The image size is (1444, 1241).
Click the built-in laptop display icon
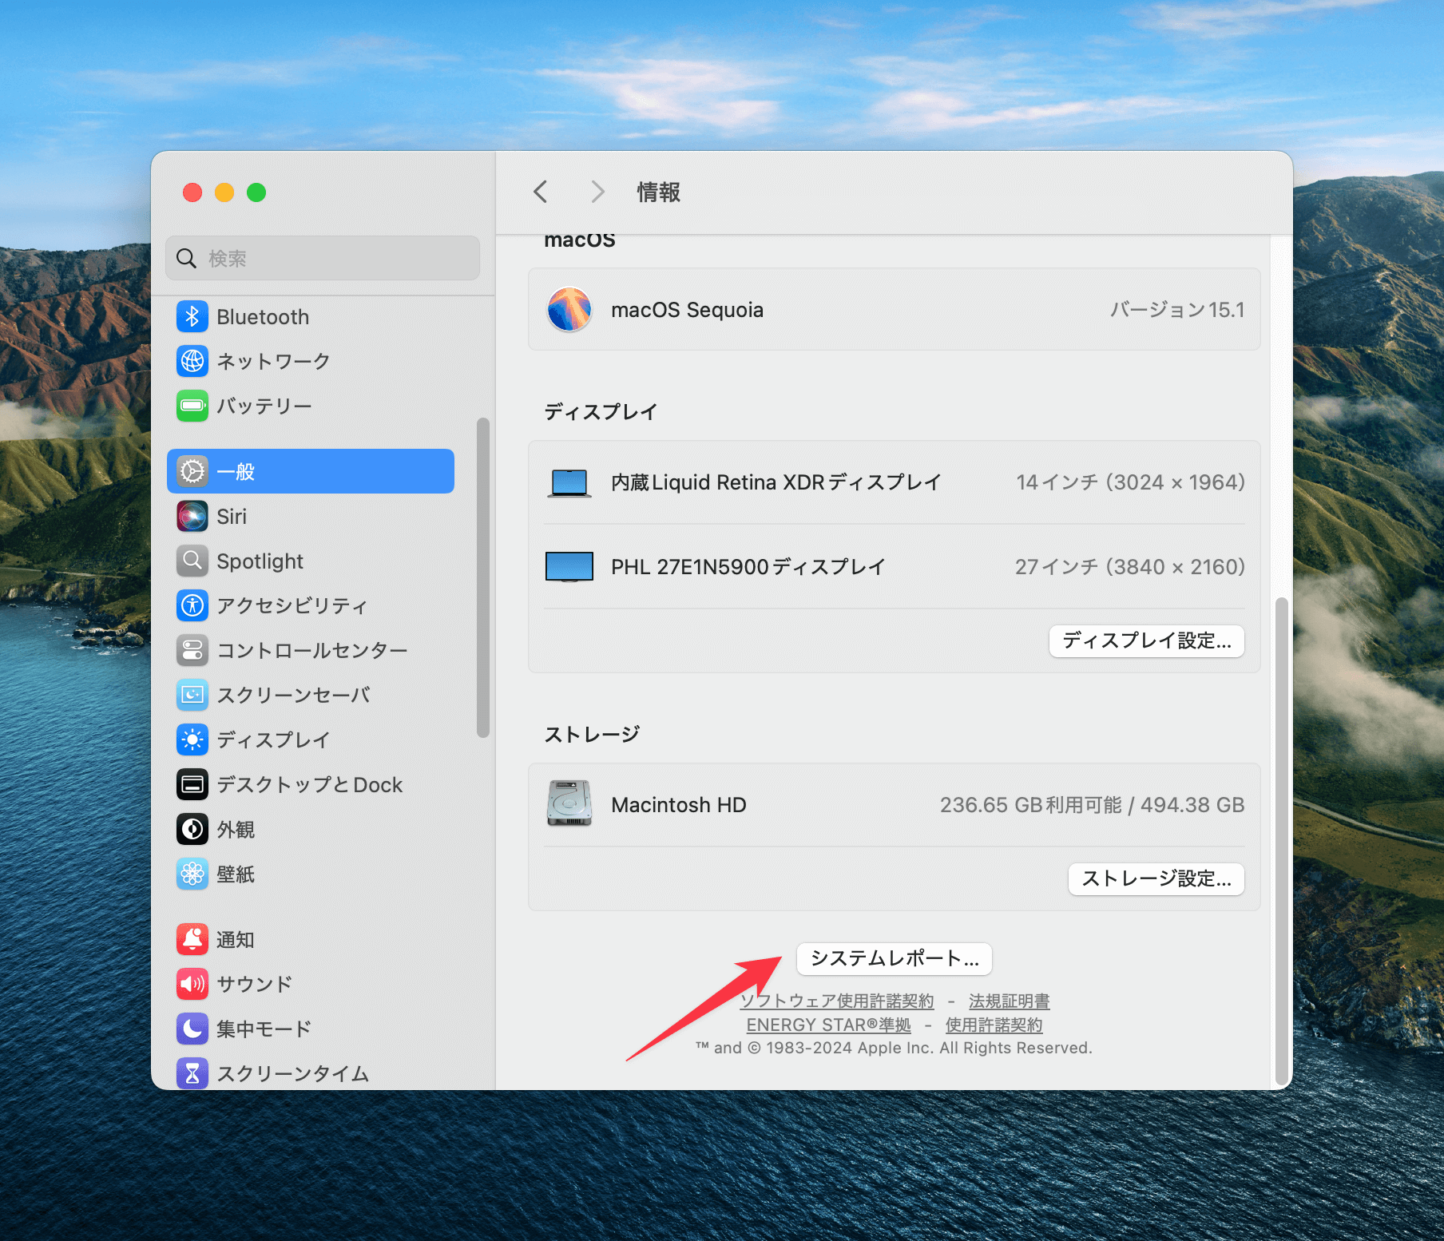[x=569, y=483]
